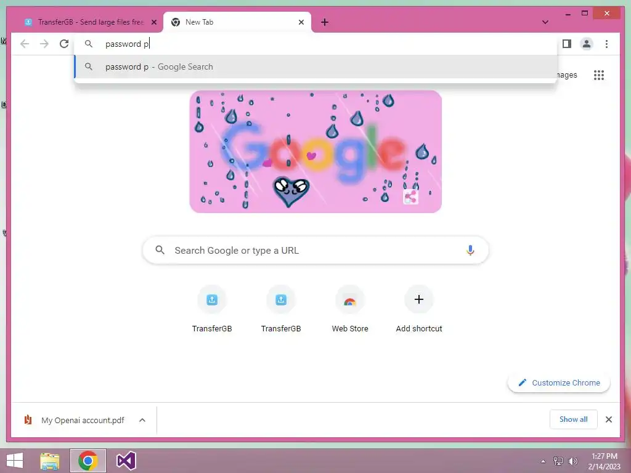This screenshot has height=473, width=631.
Task: Open the profile avatar menu
Action: click(x=587, y=44)
